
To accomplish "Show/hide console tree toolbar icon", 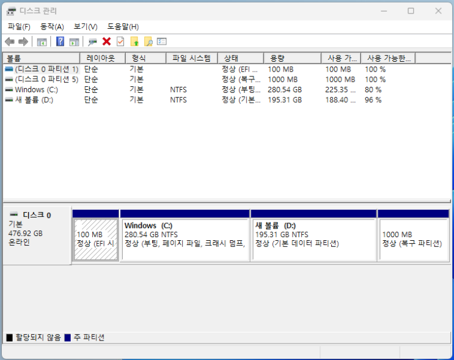I will [42, 42].
